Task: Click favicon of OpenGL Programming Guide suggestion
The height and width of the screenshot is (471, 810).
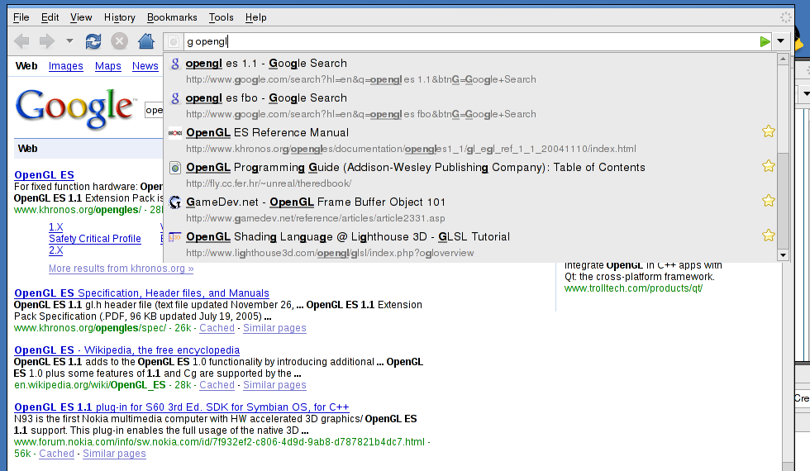Action: pos(175,167)
